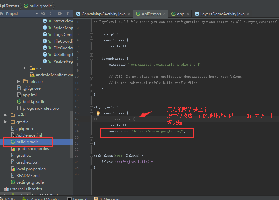Expand the res folder
This screenshot has height=200, width=279.
click(x=25, y=68)
